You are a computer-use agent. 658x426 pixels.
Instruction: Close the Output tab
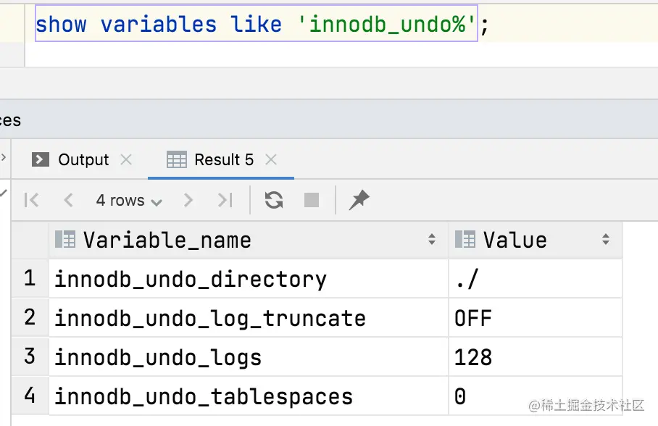coord(126,159)
